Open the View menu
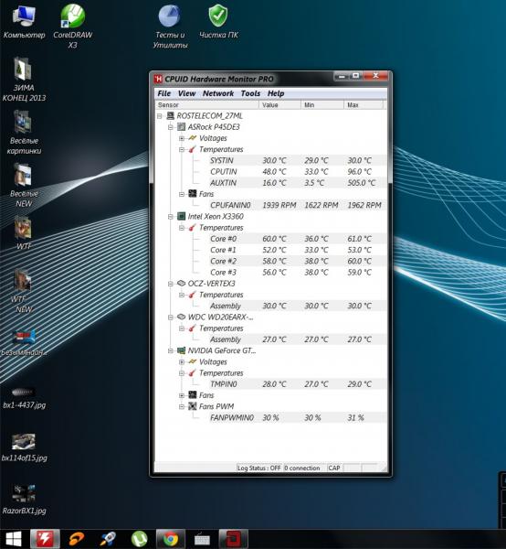Image resolution: width=506 pixels, height=549 pixels. coord(186,93)
